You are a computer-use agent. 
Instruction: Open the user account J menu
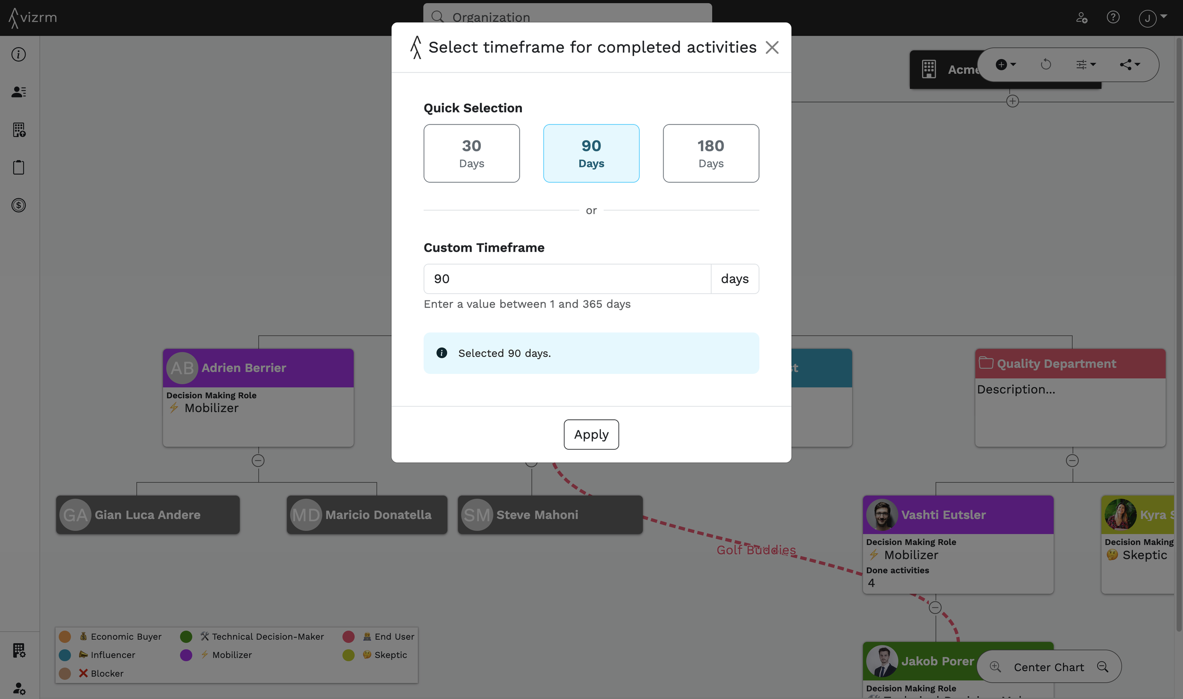click(x=1152, y=18)
